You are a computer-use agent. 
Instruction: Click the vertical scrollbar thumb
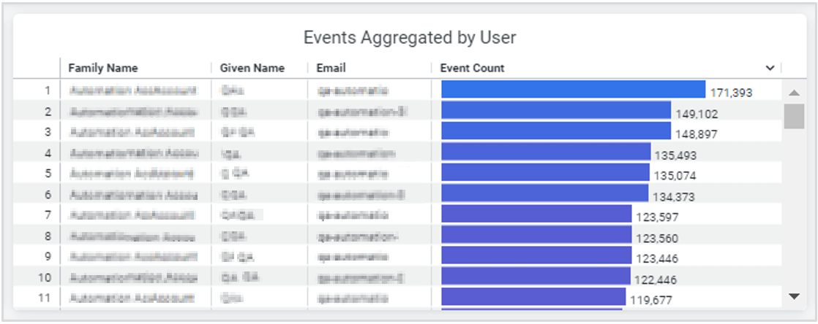tap(794, 116)
